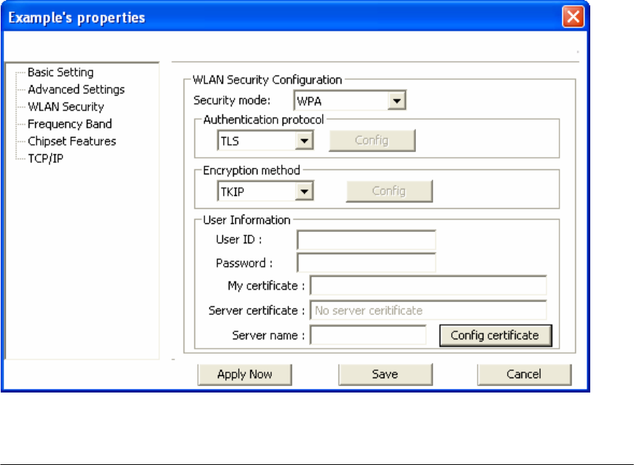
Task: Focus the User ID input field
Action: 366,240
